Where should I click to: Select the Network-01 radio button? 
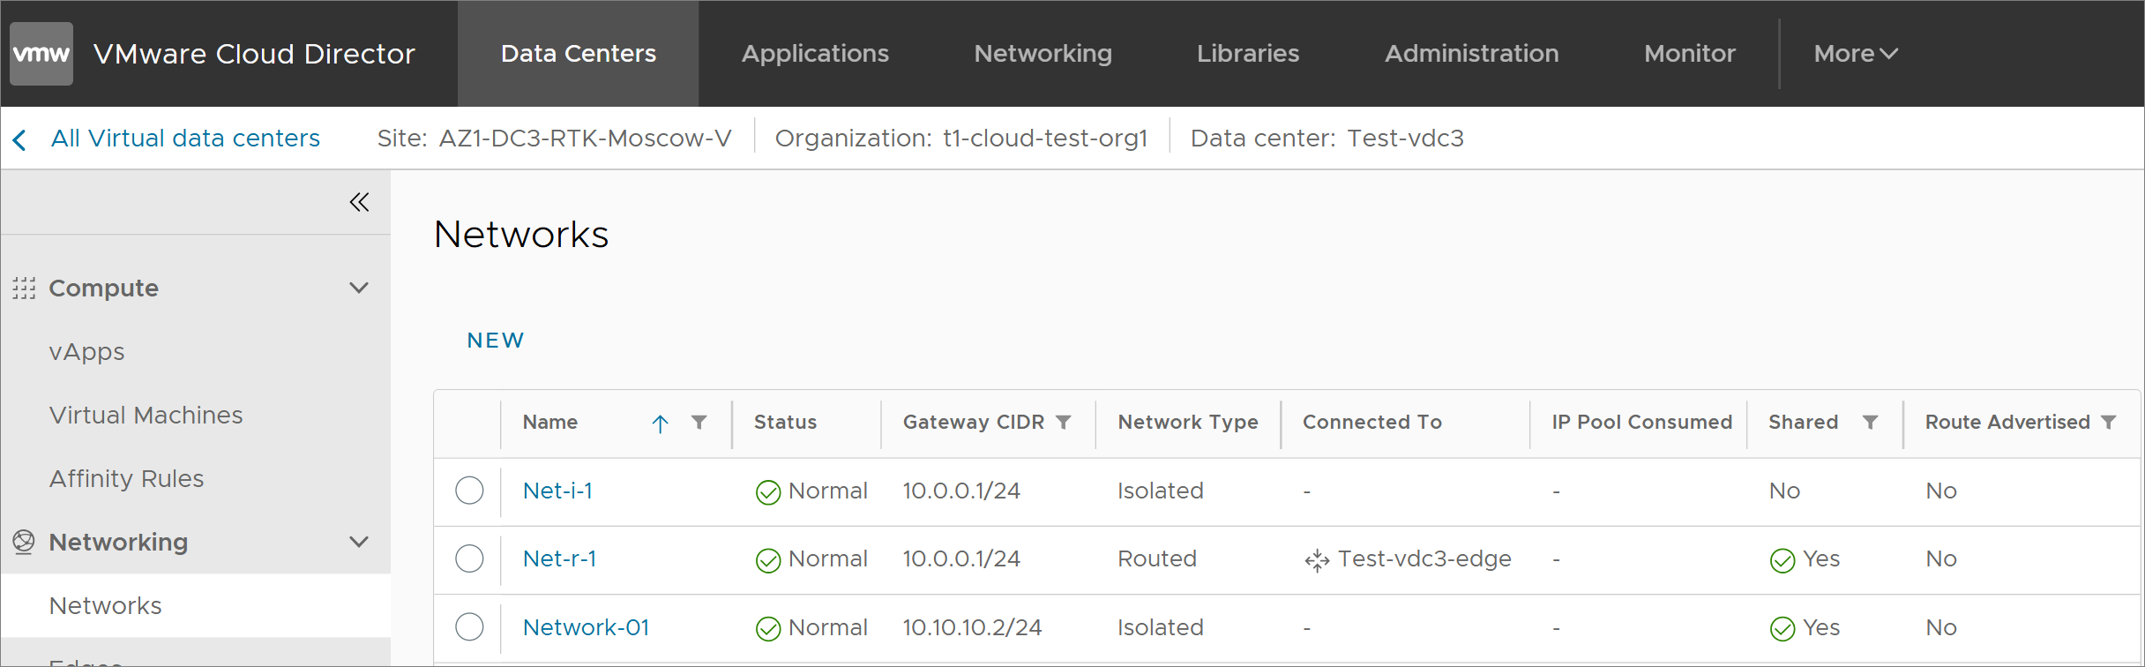(x=469, y=626)
